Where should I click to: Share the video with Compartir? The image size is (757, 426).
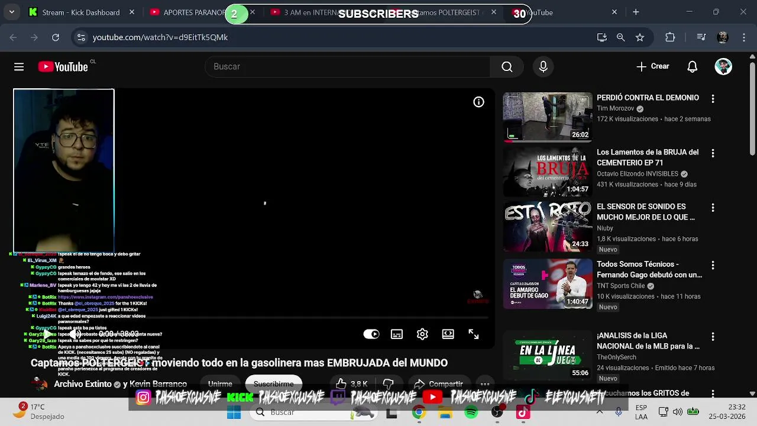[438, 384]
